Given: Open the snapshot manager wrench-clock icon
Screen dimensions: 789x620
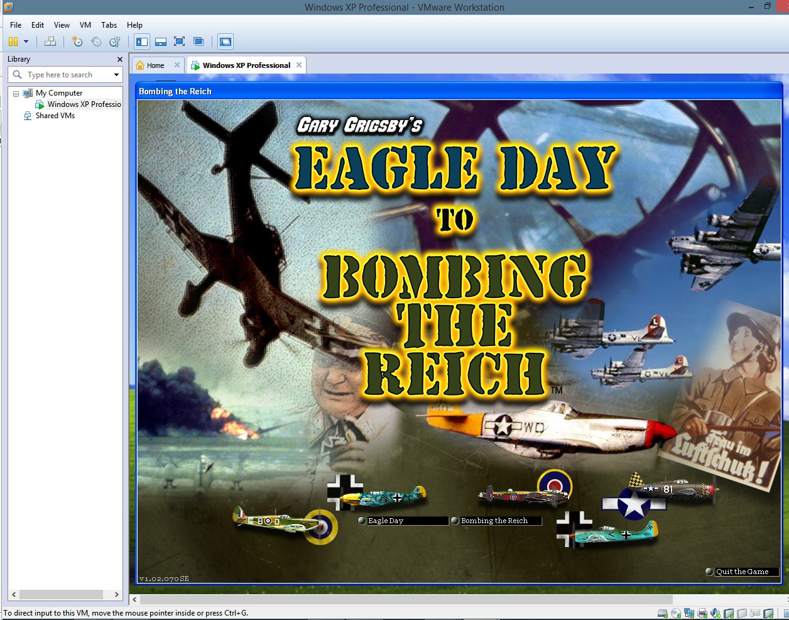Looking at the screenshot, I should click(x=115, y=42).
